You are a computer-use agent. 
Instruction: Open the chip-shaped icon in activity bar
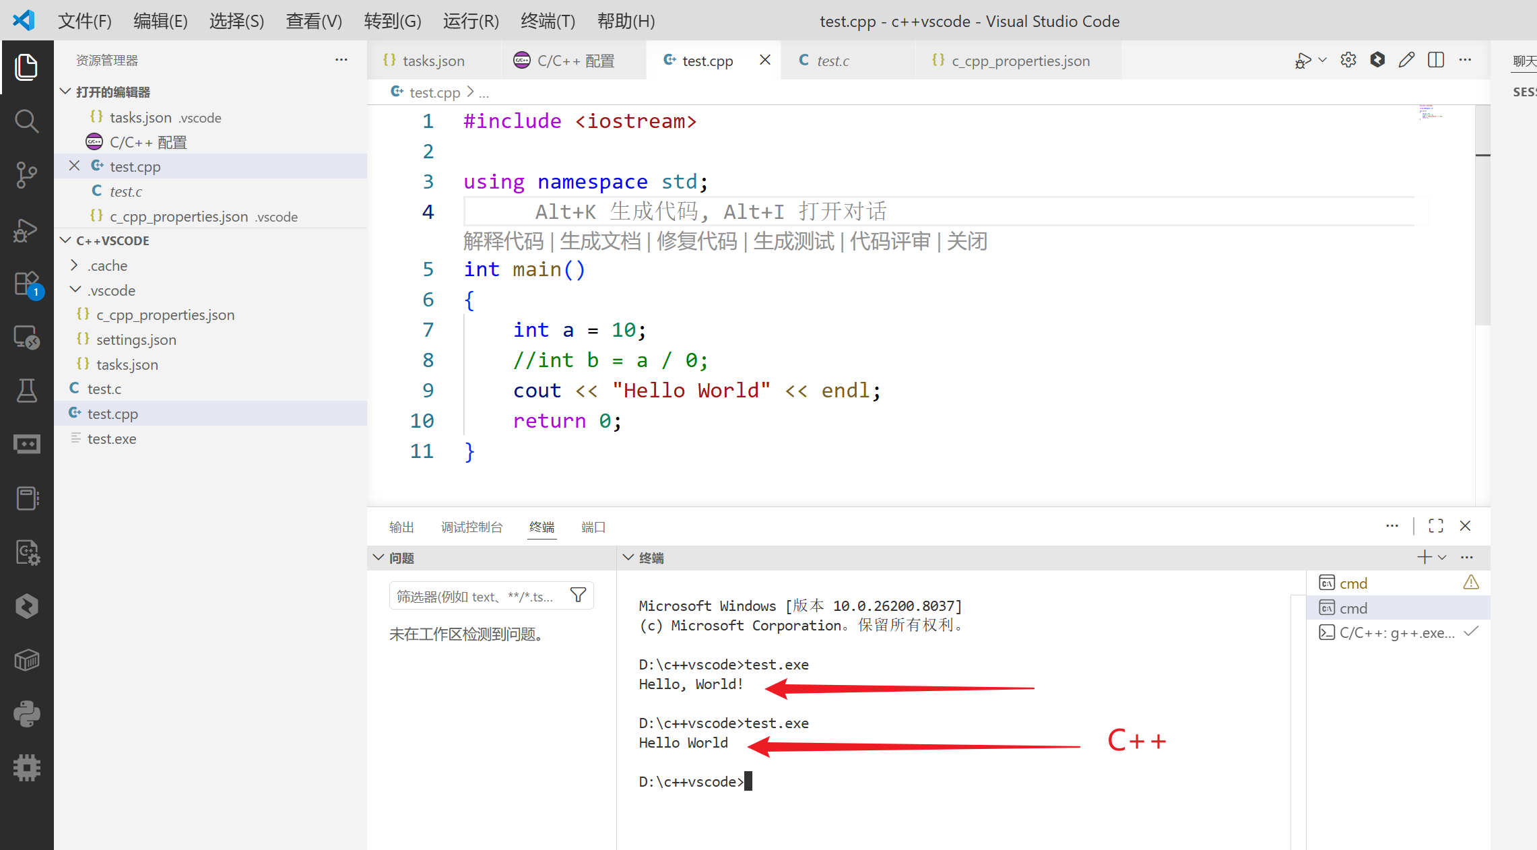click(26, 768)
